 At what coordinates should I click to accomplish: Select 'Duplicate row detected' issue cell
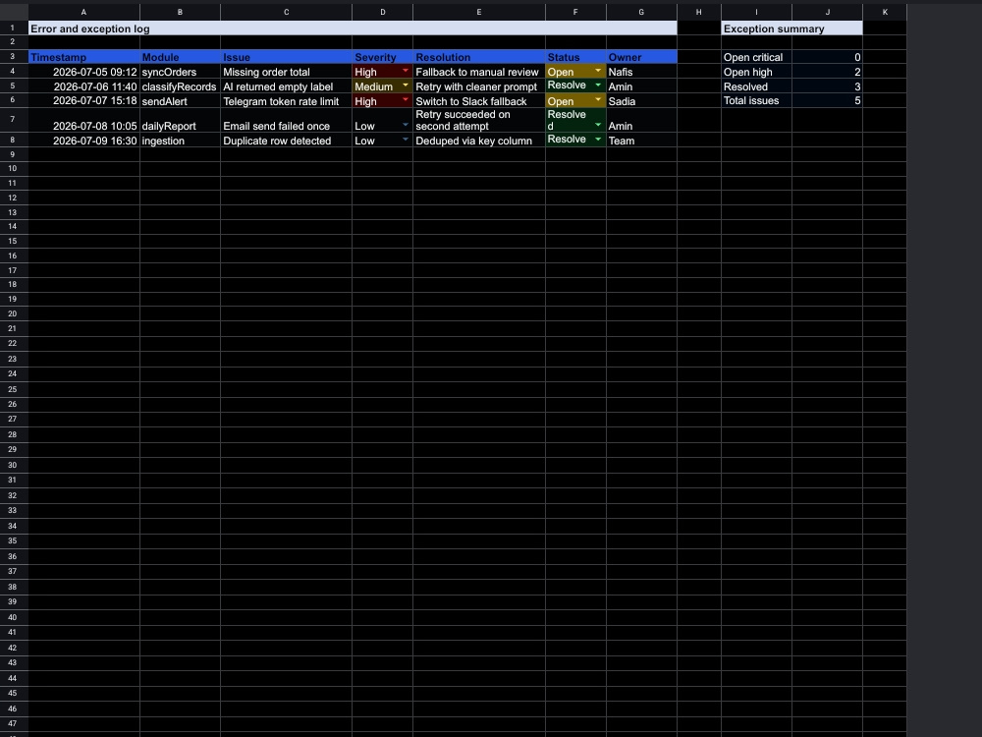(x=286, y=140)
